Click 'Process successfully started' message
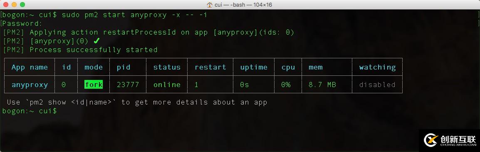The width and height of the screenshot is (480, 152). point(93,50)
